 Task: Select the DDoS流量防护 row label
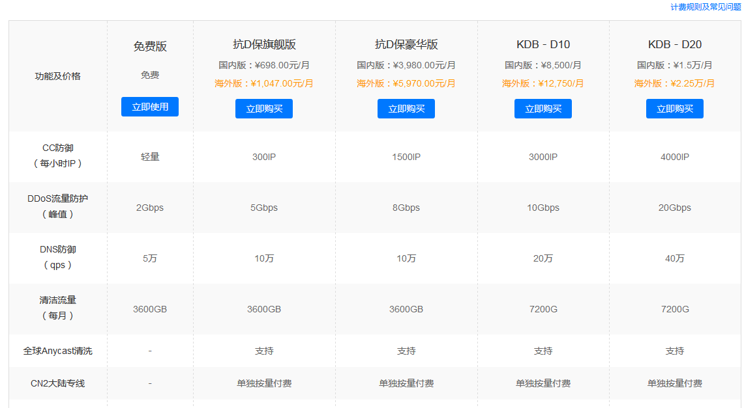(58, 198)
